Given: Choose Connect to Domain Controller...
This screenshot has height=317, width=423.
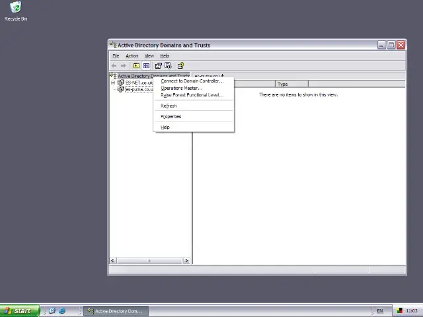Looking at the screenshot, I should coord(194,81).
